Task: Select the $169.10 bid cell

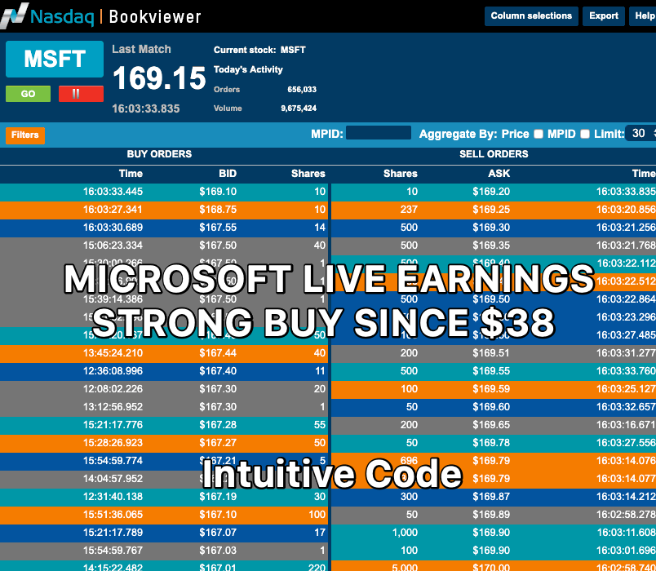Action: (218, 192)
